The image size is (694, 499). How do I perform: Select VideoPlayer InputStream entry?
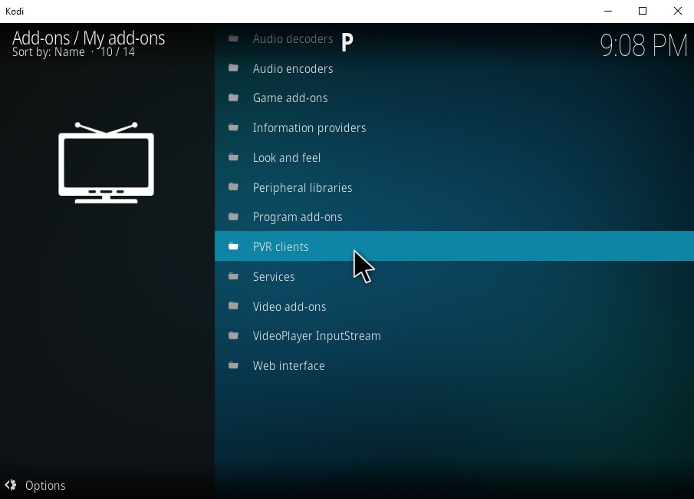click(317, 336)
